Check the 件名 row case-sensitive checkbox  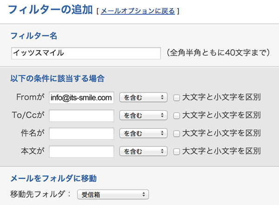176,134
